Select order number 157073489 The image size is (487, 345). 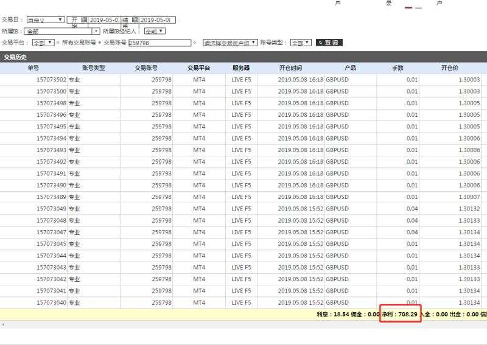click(x=51, y=197)
